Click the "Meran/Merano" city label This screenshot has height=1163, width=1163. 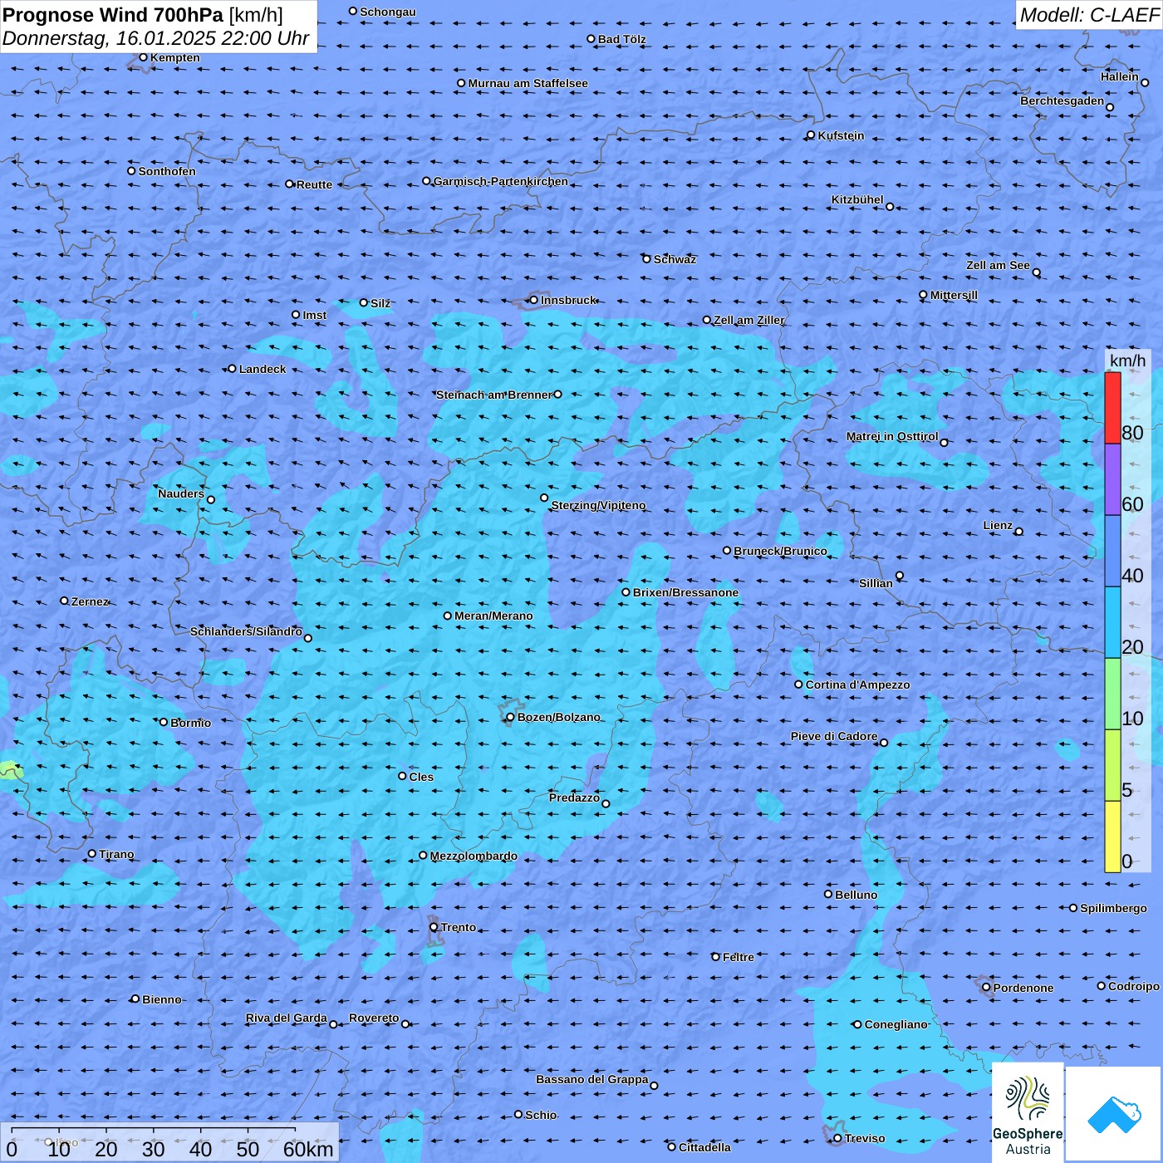[493, 616]
